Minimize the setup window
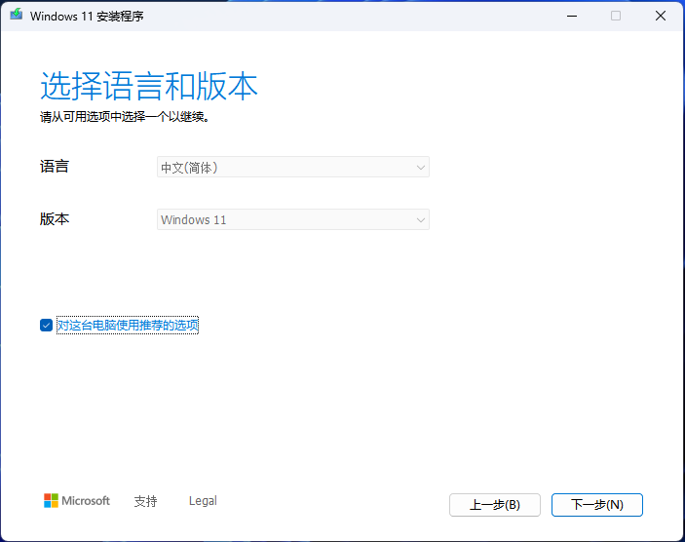Viewport: 685px width, 542px height. pos(571,16)
